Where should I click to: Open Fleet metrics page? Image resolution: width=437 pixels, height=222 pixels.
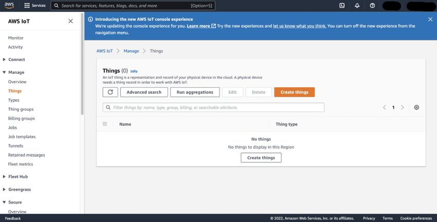pyautogui.click(x=21, y=164)
